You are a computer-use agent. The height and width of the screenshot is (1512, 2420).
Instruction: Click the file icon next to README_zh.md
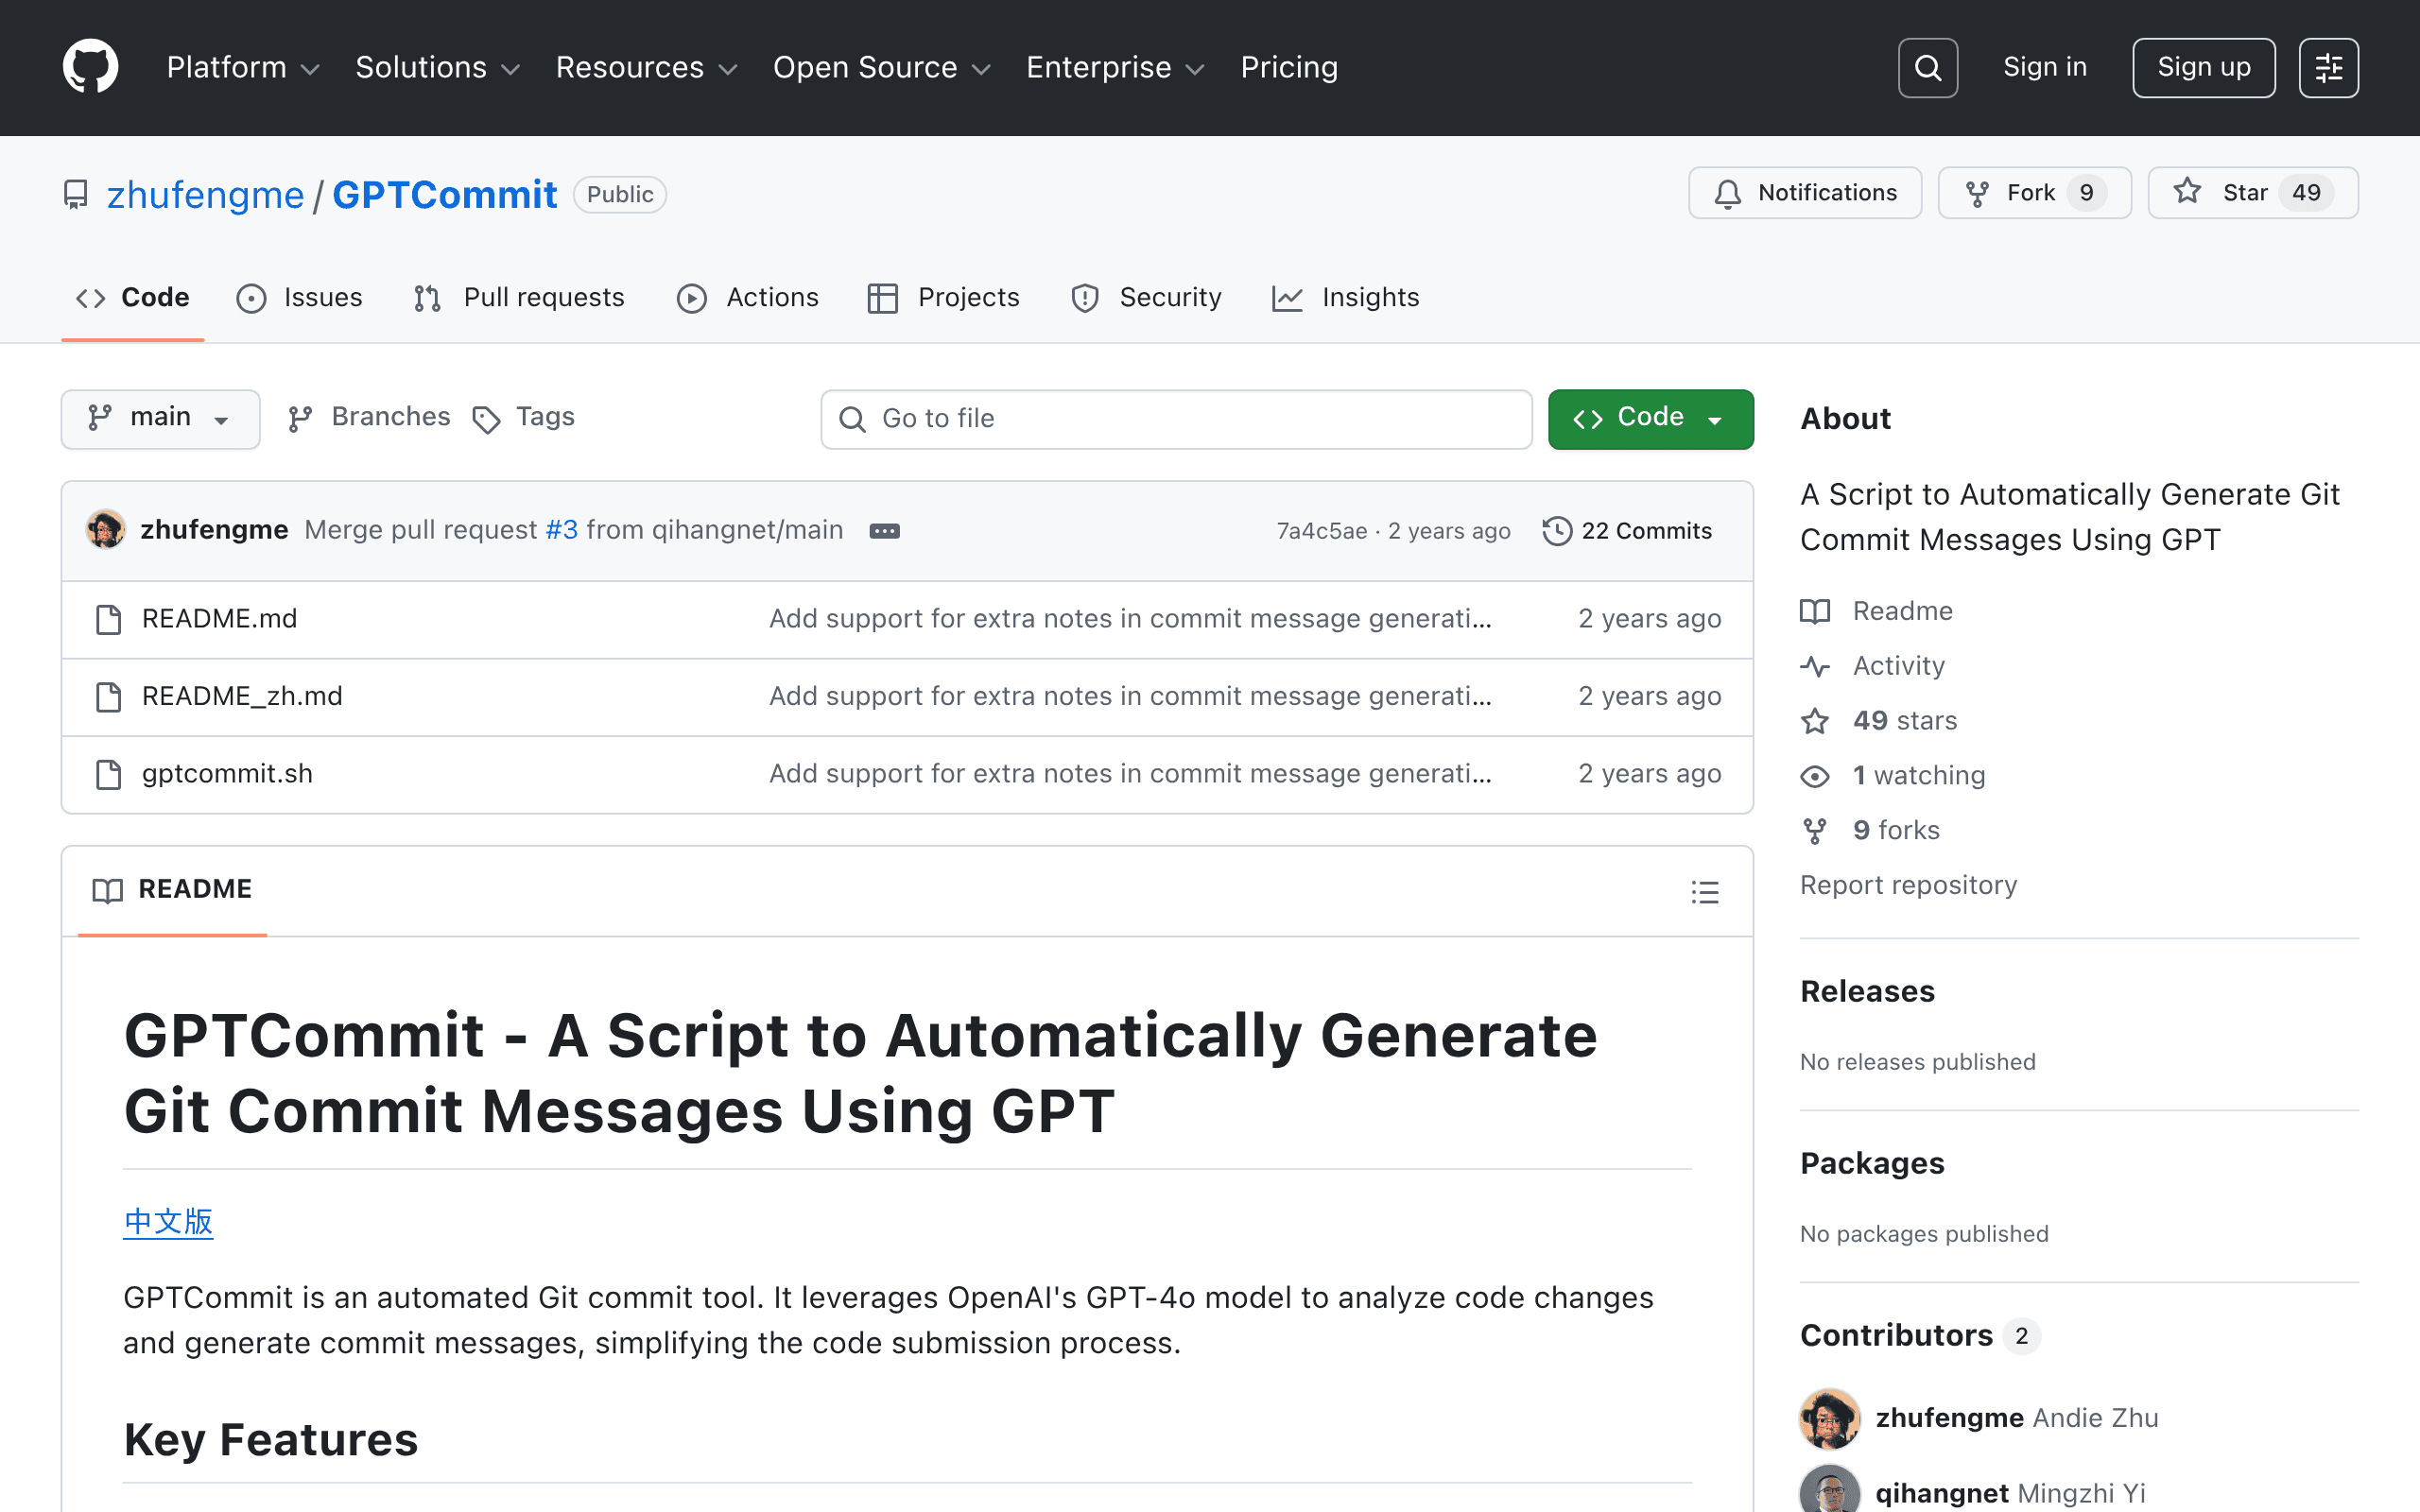coord(108,696)
